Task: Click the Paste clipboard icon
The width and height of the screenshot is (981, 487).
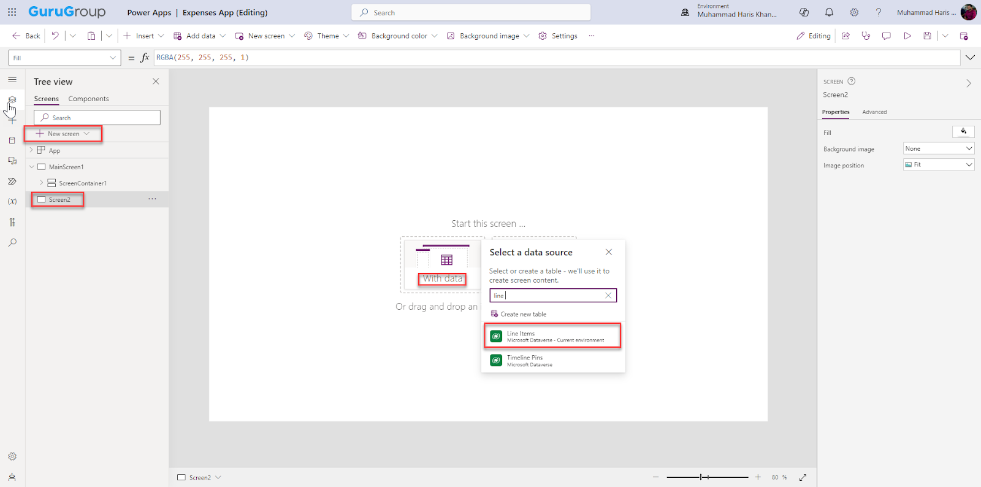Action: tap(91, 36)
